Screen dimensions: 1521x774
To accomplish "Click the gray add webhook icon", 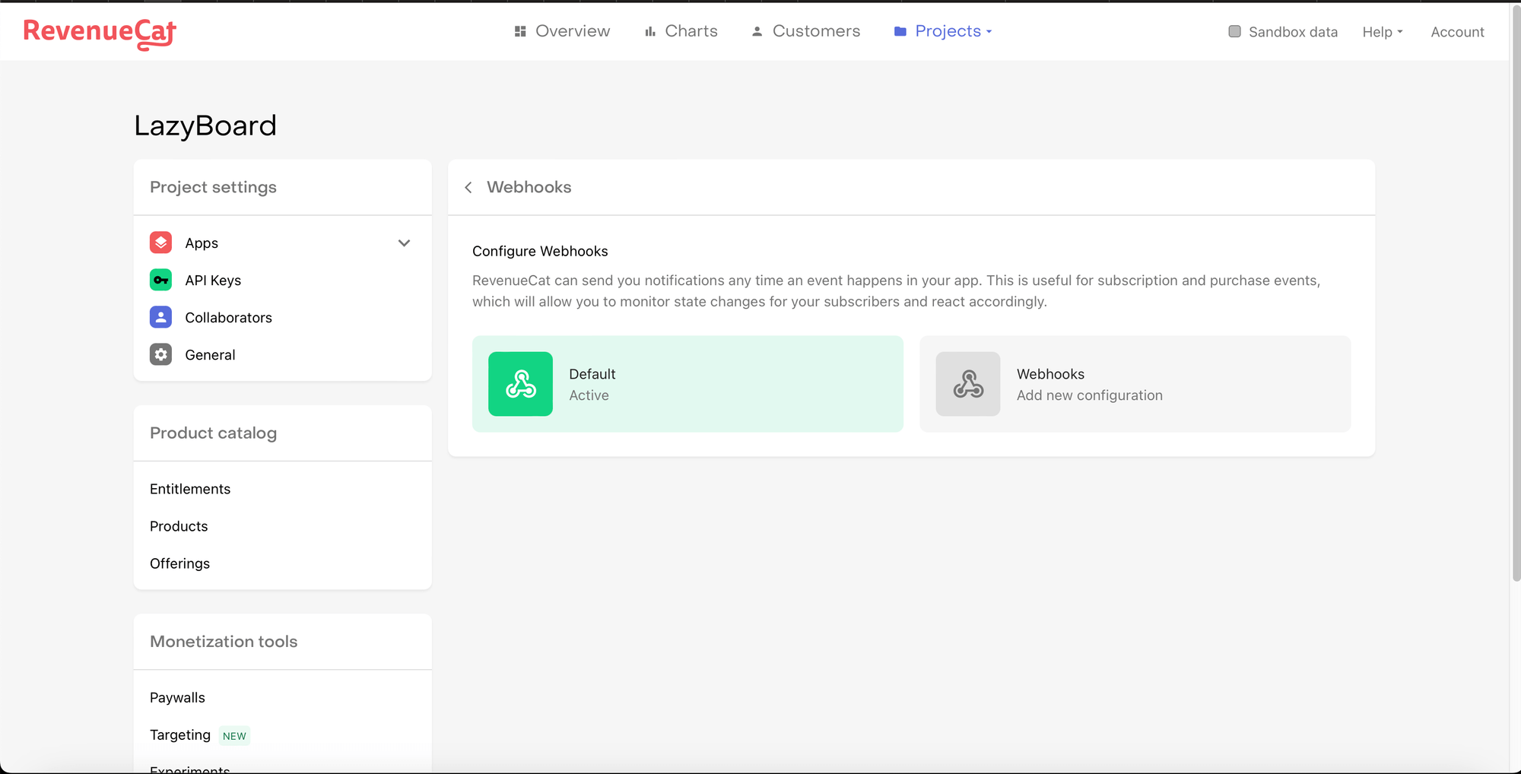I will (967, 384).
